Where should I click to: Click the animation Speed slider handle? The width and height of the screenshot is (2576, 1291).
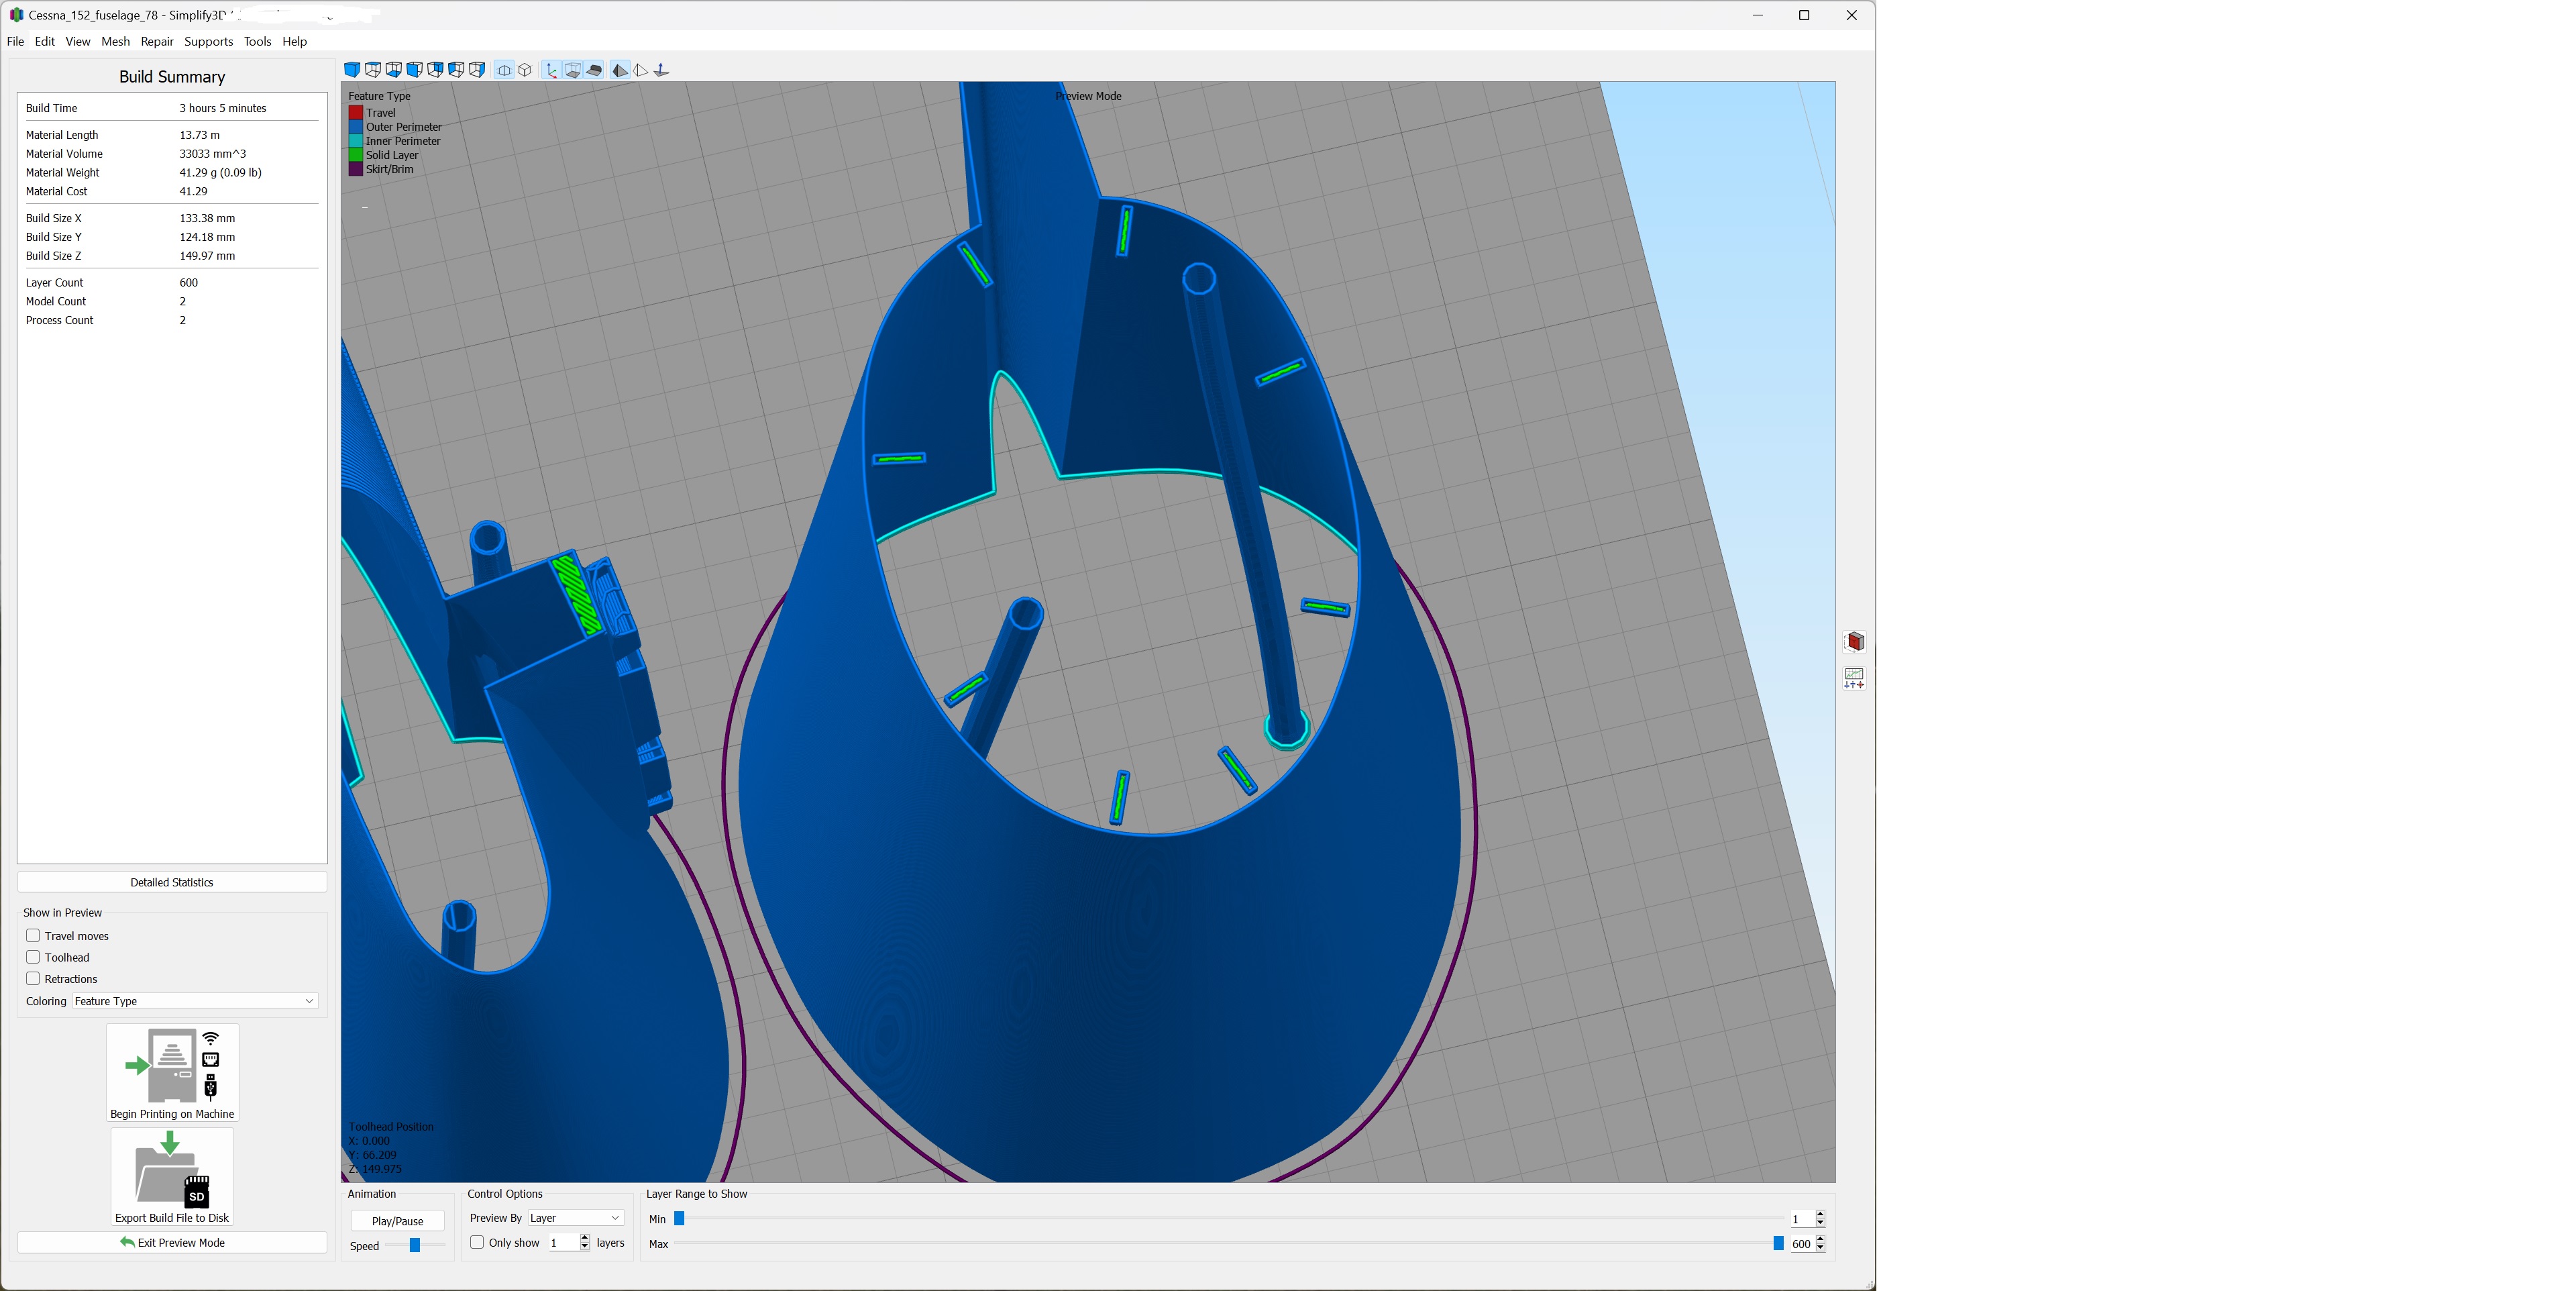[x=415, y=1245]
